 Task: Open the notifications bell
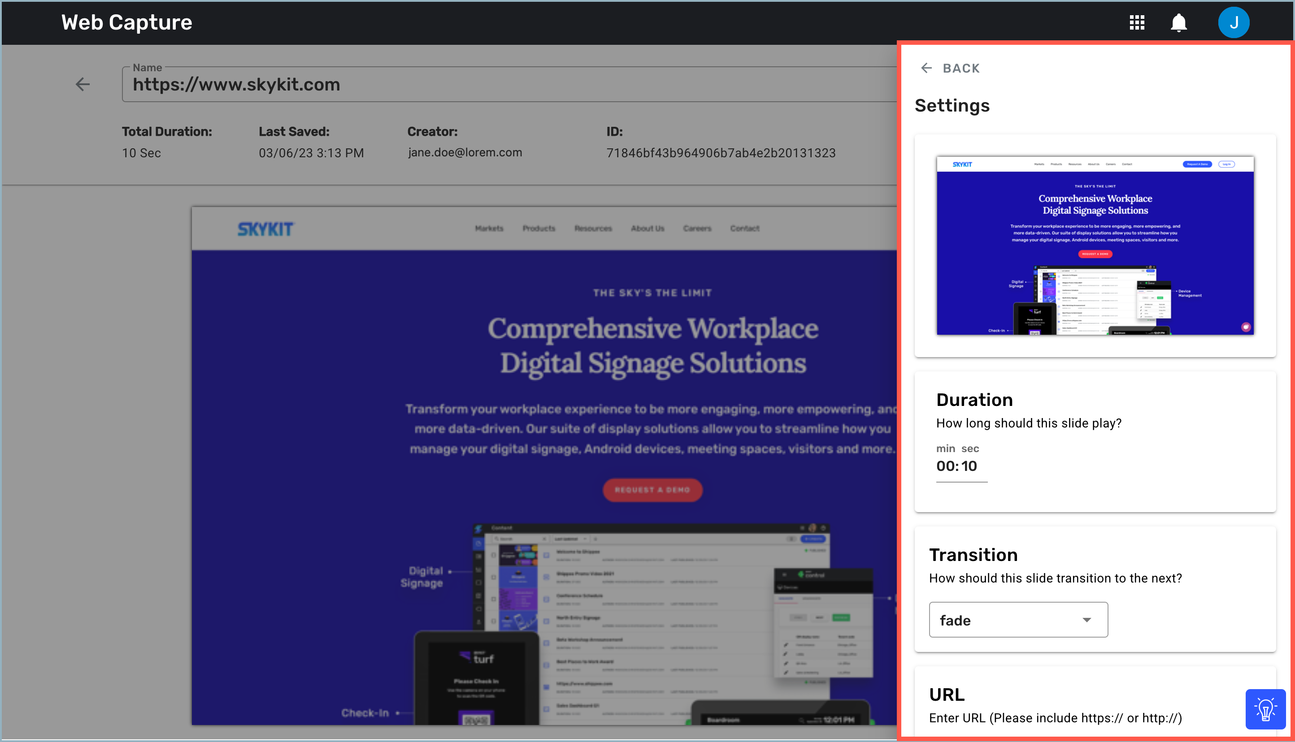[x=1178, y=22]
